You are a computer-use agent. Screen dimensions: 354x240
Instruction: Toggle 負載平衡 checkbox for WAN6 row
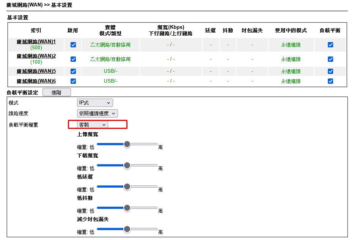tap(330, 81)
